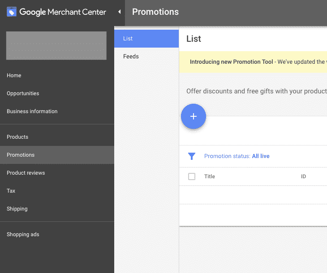Viewport: 327px width, 273px height.
Task: Click Promotion status: All live filter
Action: (x=237, y=156)
